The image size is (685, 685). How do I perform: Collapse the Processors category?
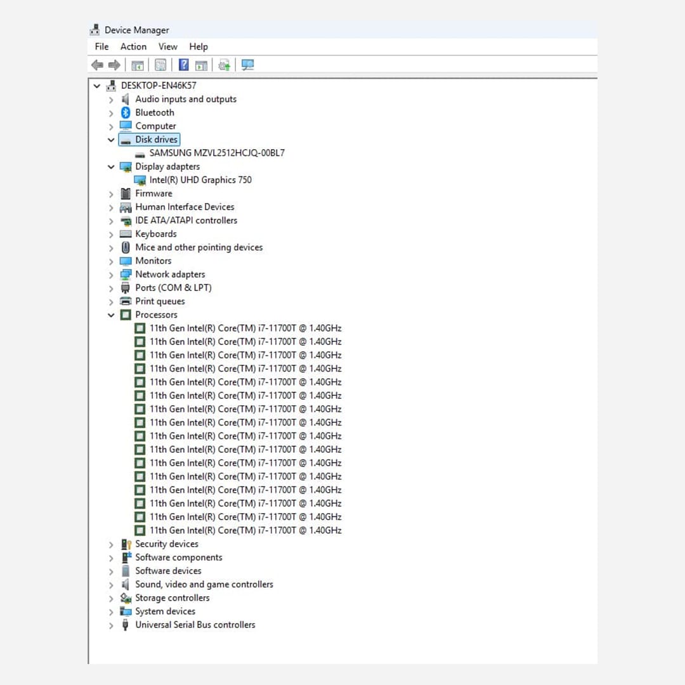pos(112,315)
